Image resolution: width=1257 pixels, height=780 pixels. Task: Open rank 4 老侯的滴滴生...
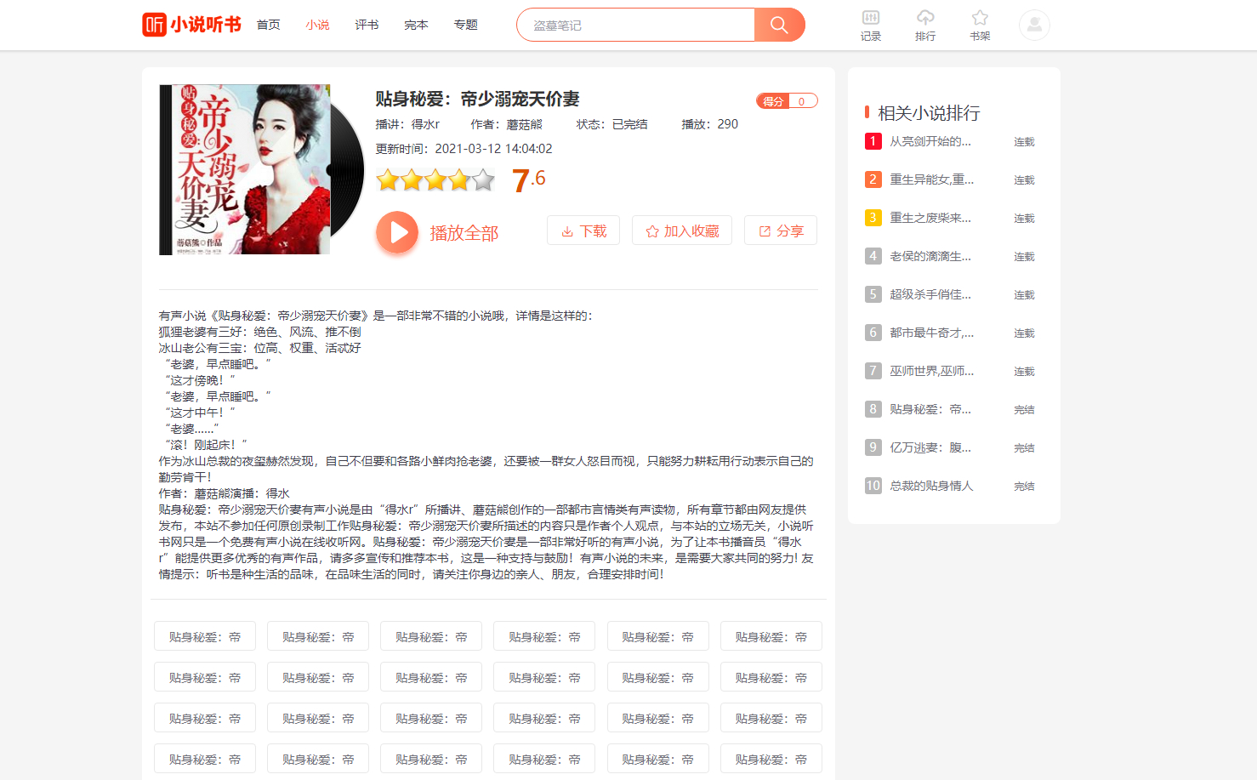point(930,256)
